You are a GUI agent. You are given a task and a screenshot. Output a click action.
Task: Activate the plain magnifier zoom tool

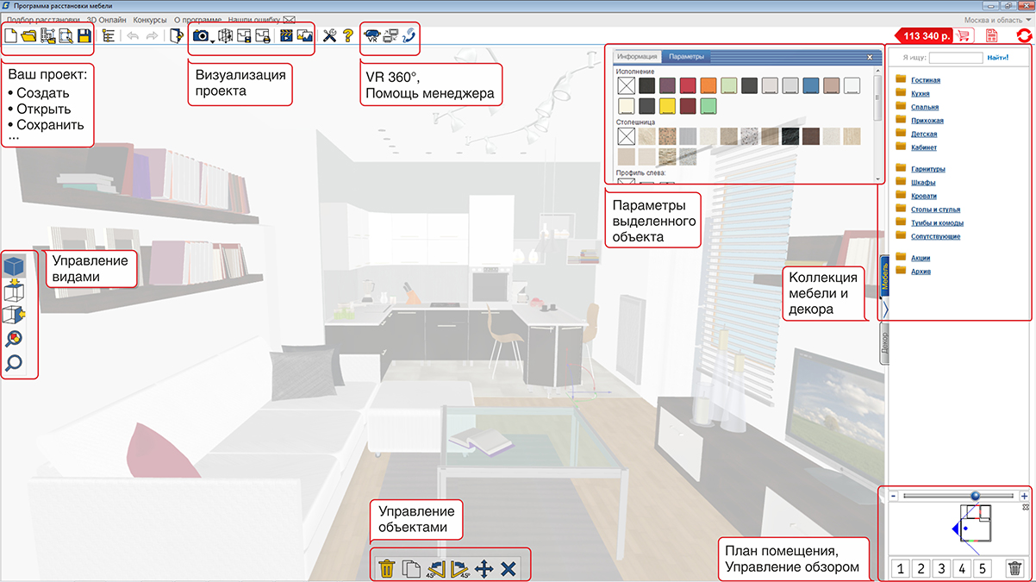tap(15, 363)
